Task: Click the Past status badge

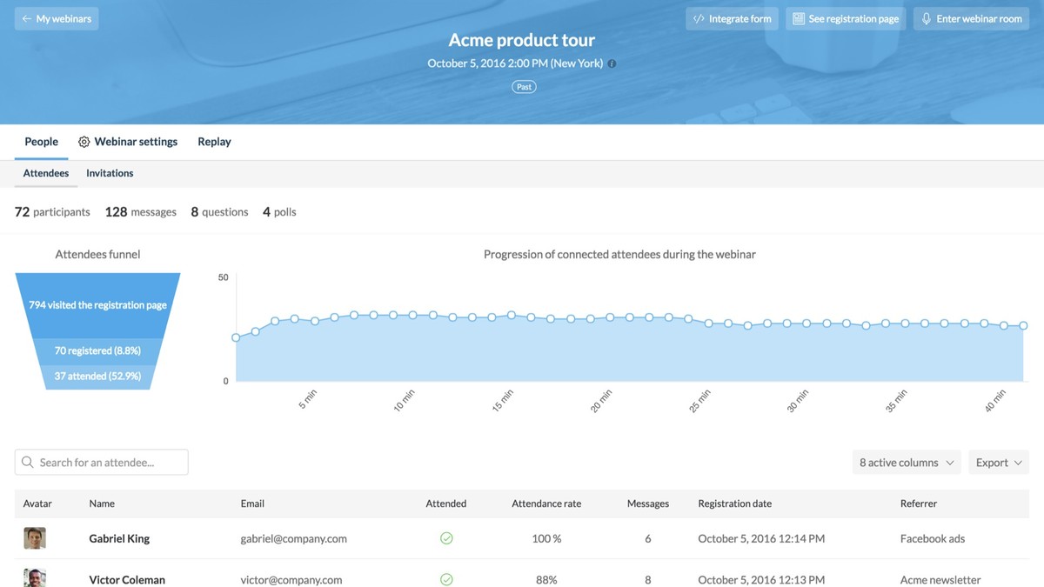Action: [x=524, y=87]
